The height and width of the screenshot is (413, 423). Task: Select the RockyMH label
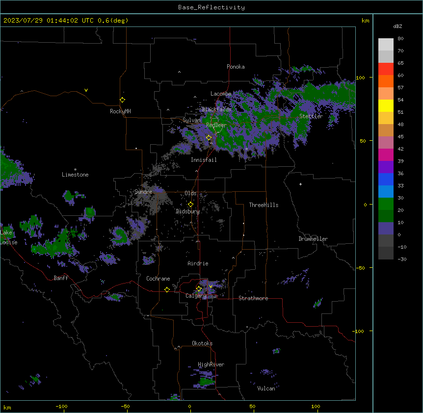[x=120, y=111]
